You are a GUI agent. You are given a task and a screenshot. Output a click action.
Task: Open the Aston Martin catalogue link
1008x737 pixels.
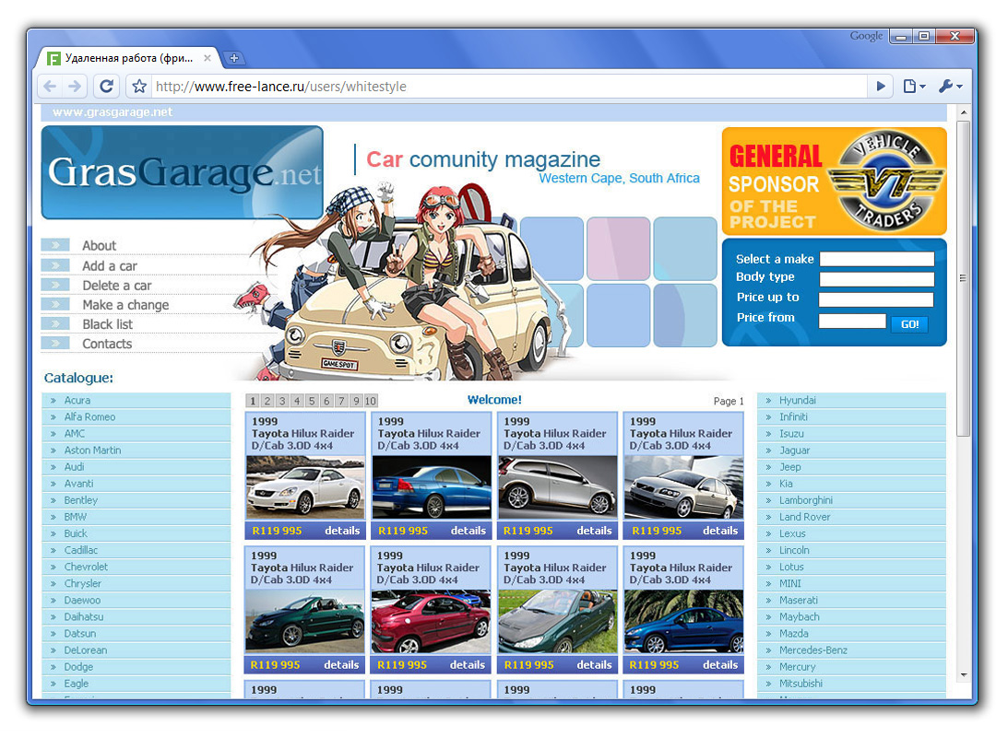[92, 450]
